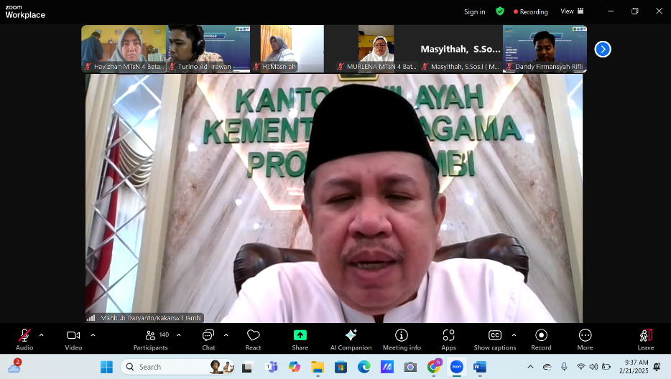Expand the captions options arrow
This screenshot has width=671, height=379.
[x=514, y=335]
